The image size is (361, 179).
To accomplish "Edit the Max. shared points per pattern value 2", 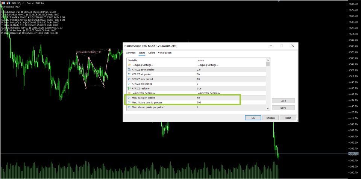I will (x=231, y=107).
